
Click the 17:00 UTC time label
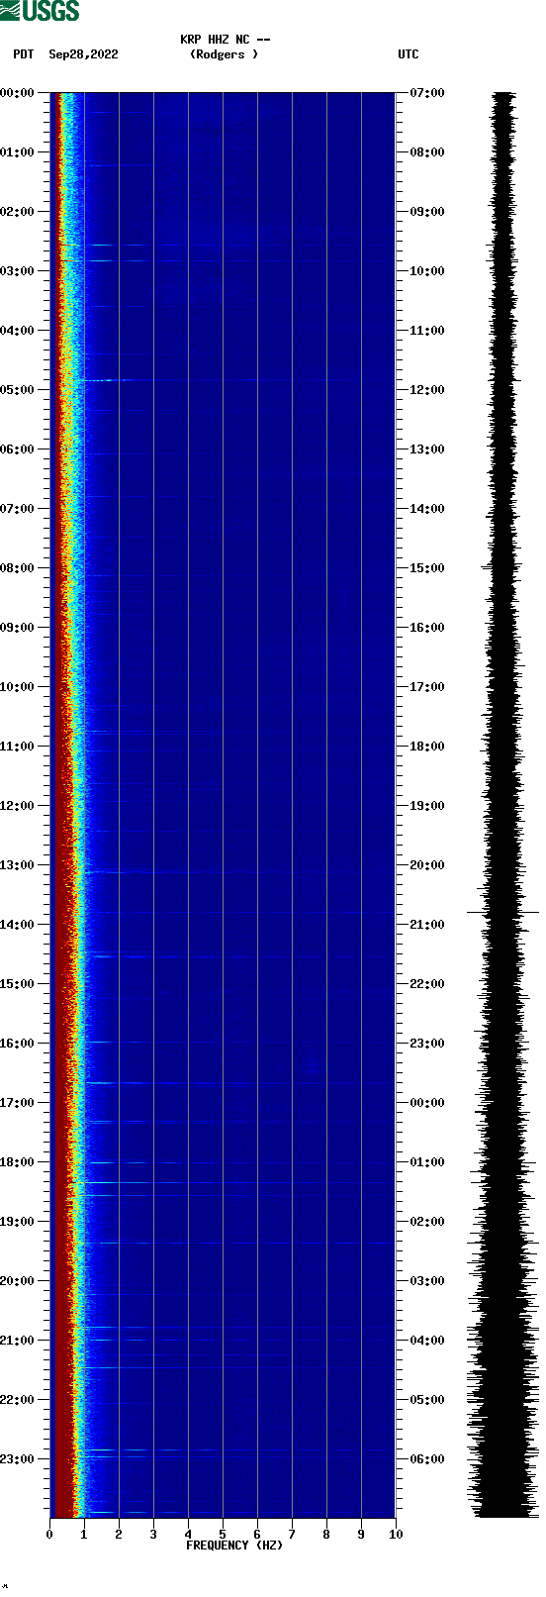(x=427, y=687)
